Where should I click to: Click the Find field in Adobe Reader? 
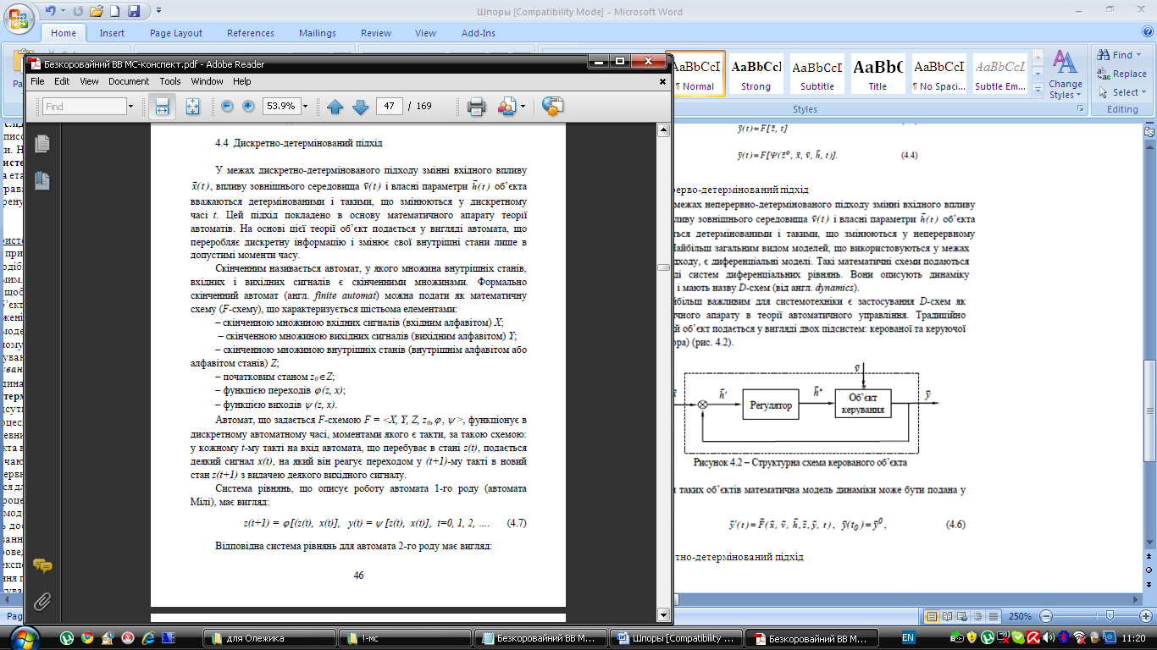click(83, 107)
